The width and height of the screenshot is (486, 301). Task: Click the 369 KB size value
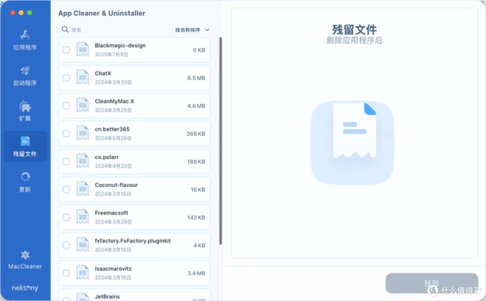click(x=196, y=134)
